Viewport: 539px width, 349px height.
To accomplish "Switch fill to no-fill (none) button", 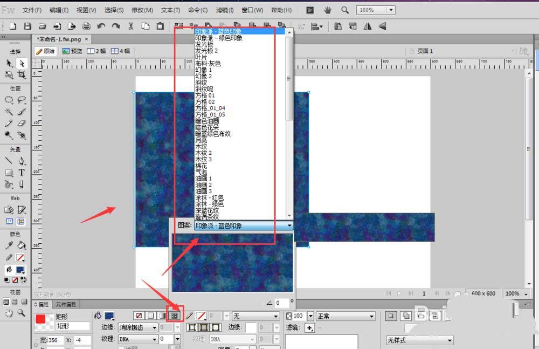I will [139, 315].
